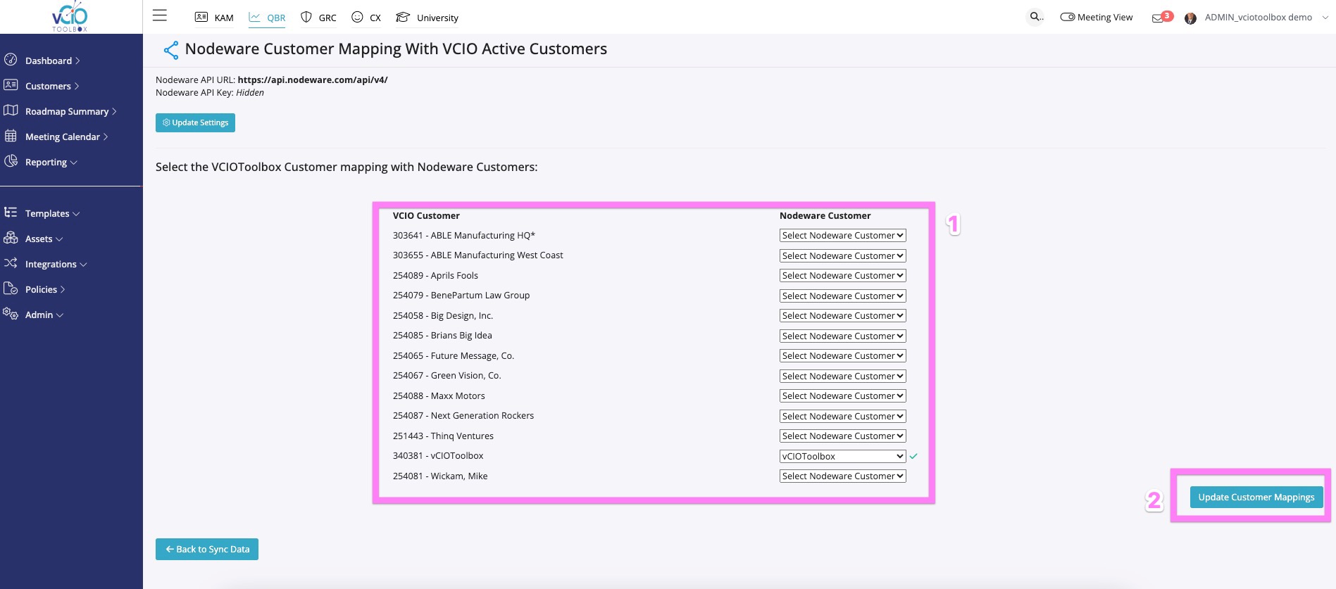Click the Update Customer Mappings button

point(1256,497)
